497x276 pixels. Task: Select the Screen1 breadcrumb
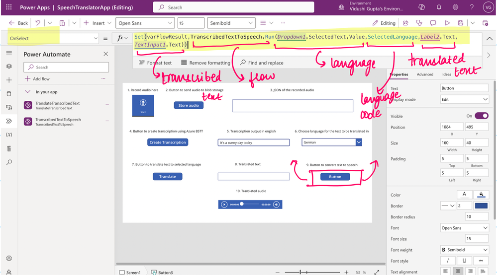click(x=130, y=272)
